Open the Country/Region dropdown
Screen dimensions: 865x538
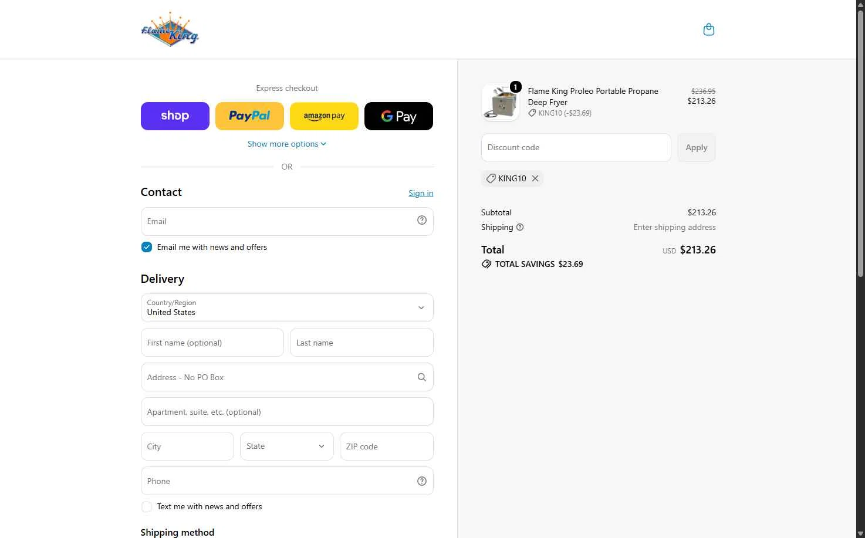[287, 307]
